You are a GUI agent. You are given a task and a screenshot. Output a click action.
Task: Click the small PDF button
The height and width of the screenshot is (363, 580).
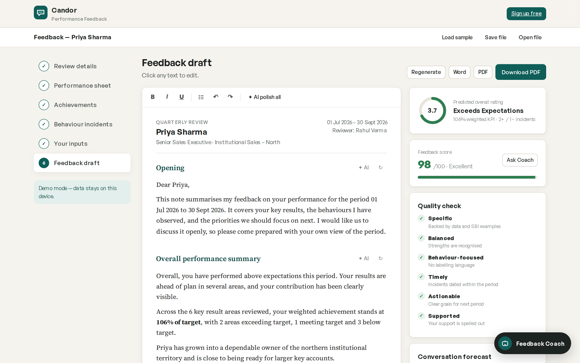click(483, 72)
